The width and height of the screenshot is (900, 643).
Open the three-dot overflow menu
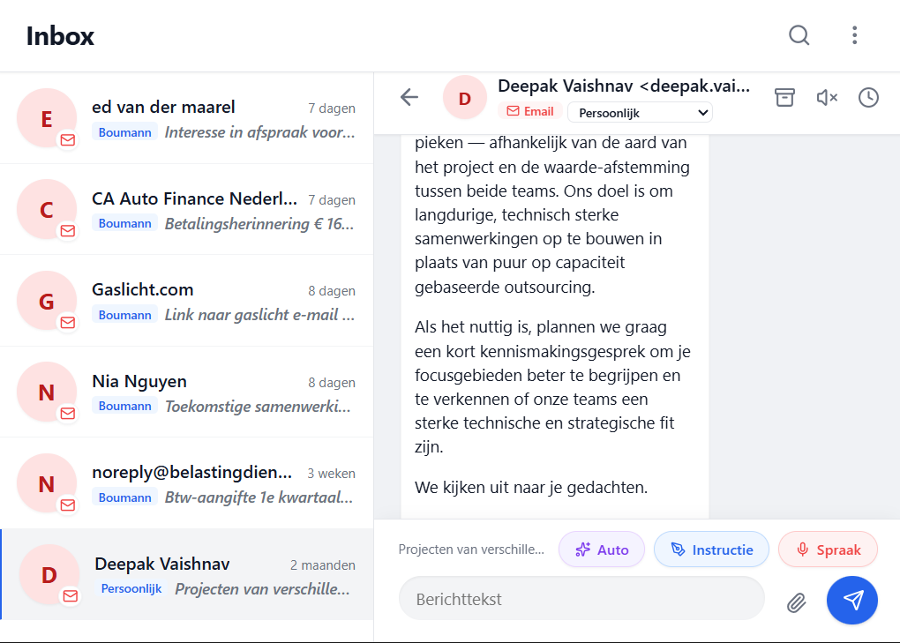tap(853, 35)
